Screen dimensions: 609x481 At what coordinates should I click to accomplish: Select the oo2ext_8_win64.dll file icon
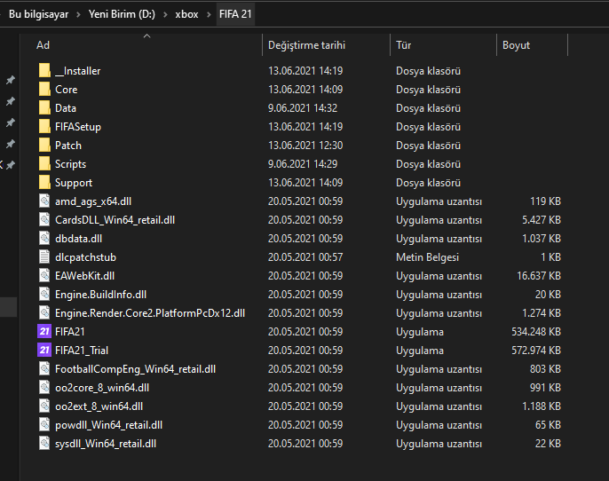click(44, 406)
